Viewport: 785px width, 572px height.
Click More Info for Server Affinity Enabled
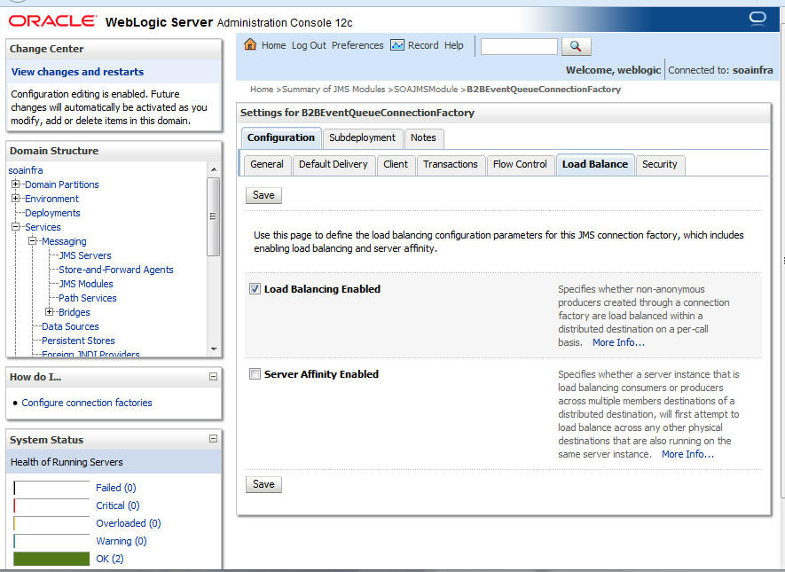(687, 454)
